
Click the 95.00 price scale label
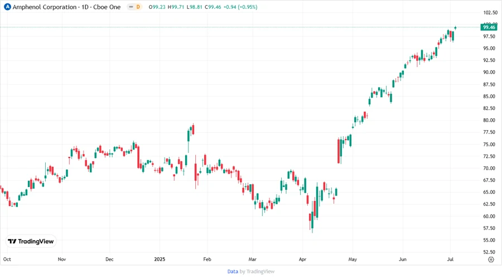(489, 49)
